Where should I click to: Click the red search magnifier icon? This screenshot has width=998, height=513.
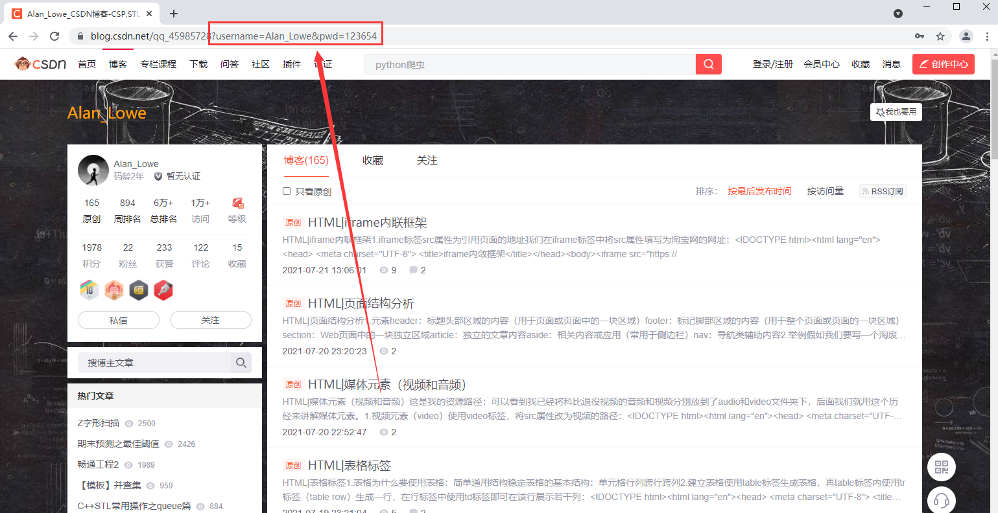(707, 63)
